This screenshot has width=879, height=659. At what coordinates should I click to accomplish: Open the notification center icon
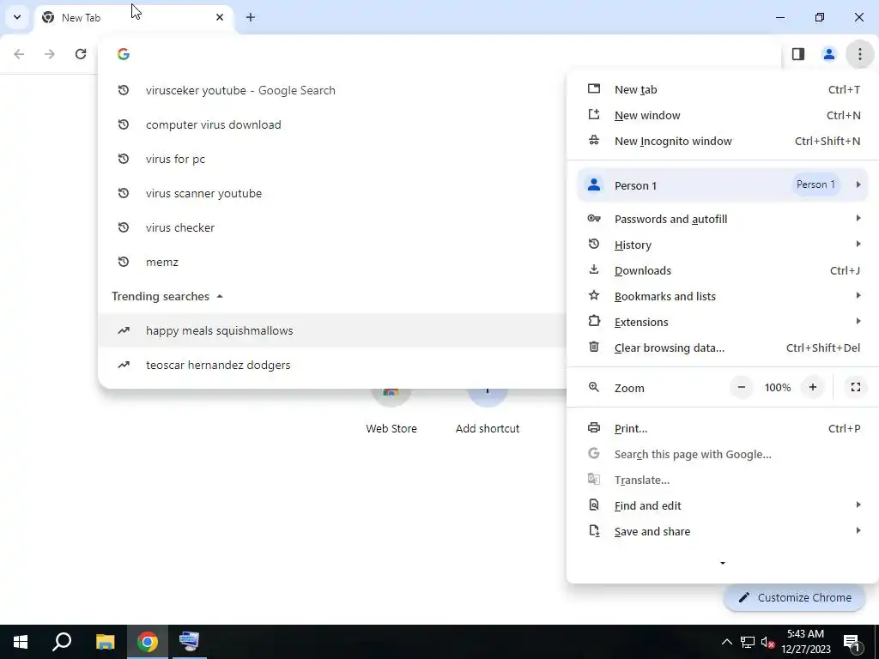pos(852,643)
